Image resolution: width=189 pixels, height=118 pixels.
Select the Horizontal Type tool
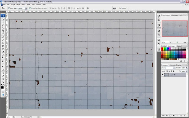[x=3, y=64]
